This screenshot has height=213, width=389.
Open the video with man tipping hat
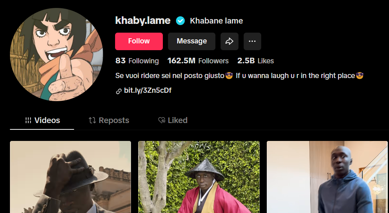[70, 177]
